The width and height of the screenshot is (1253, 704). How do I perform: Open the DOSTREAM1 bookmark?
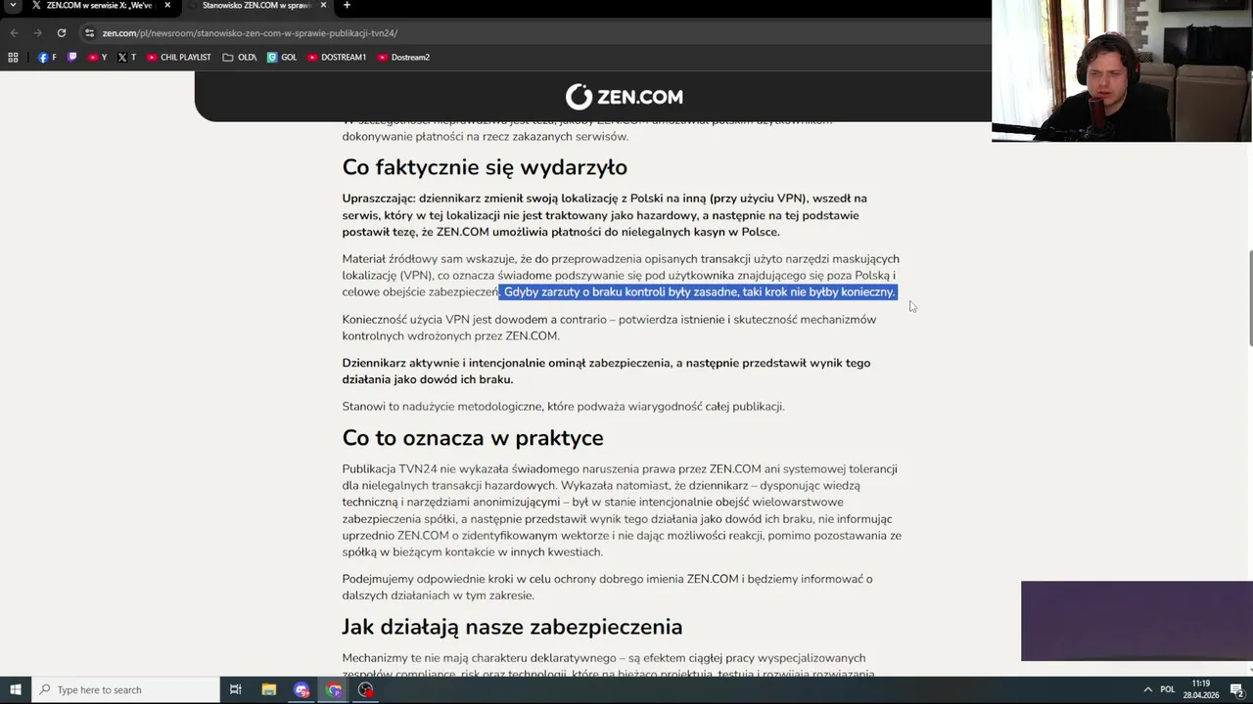[x=337, y=58]
